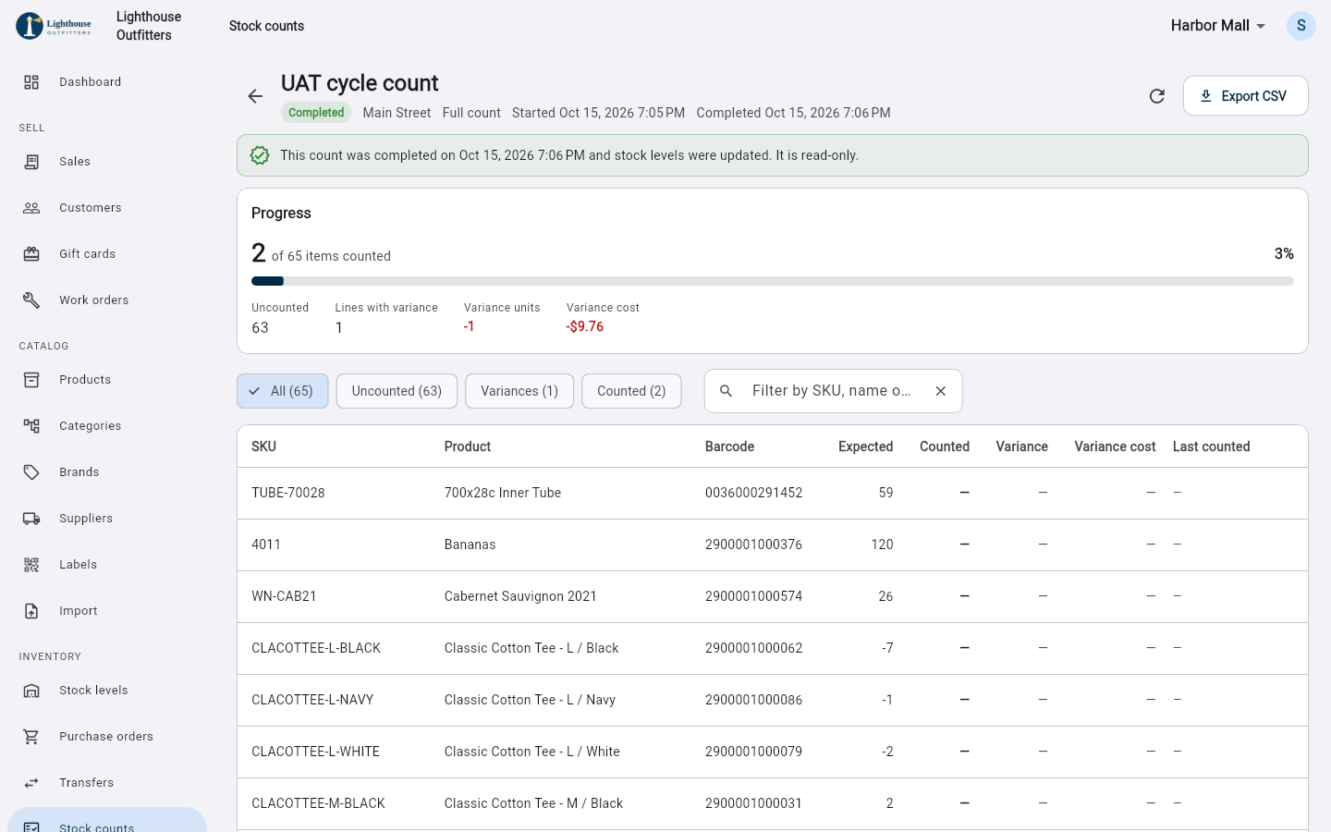
Task: Select Classic Cotton Tee - L / White
Action: 532,752
